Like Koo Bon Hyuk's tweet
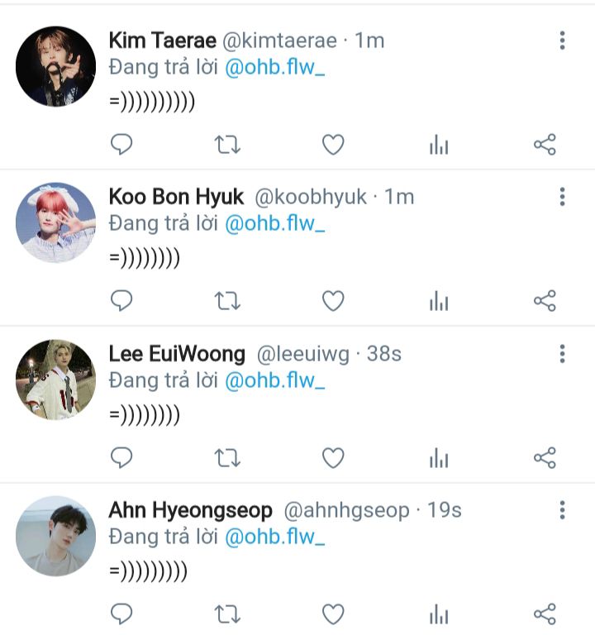The image size is (595, 635). click(x=332, y=301)
